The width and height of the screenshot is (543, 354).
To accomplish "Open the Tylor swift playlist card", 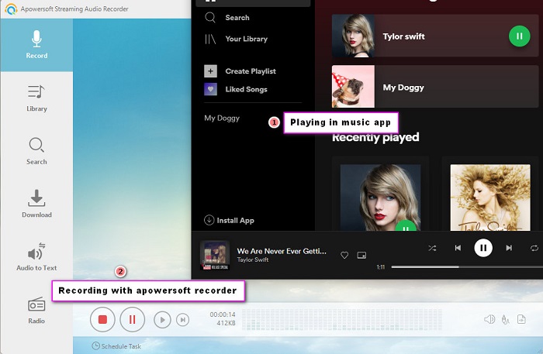I will pos(435,36).
